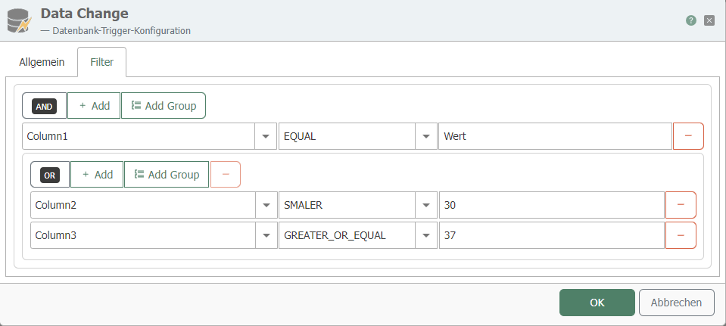Remove the Column3 filter row

click(x=681, y=235)
